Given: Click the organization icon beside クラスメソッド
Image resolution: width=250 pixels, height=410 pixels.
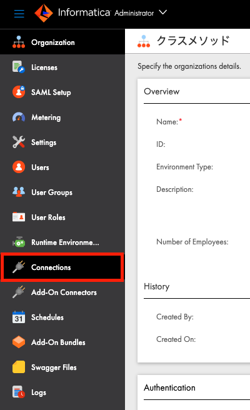Looking at the screenshot, I should tap(144, 41).
